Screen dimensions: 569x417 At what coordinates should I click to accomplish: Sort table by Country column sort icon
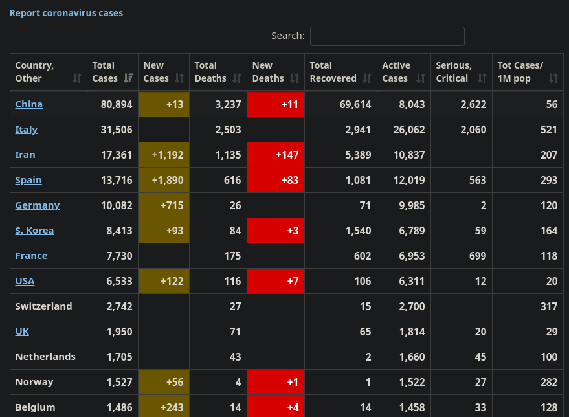tap(77, 78)
